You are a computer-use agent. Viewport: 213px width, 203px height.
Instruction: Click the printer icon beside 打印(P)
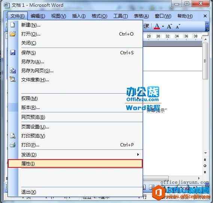13,145
